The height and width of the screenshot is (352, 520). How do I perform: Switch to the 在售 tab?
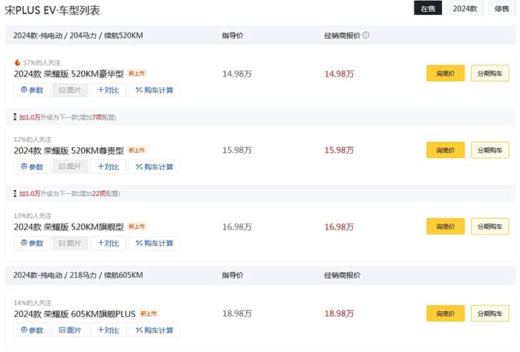click(x=426, y=9)
